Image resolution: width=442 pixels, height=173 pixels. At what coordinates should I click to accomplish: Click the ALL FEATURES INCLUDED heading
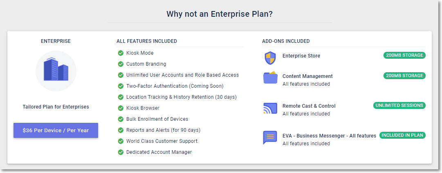pyautogui.click(x=147, y=41)
